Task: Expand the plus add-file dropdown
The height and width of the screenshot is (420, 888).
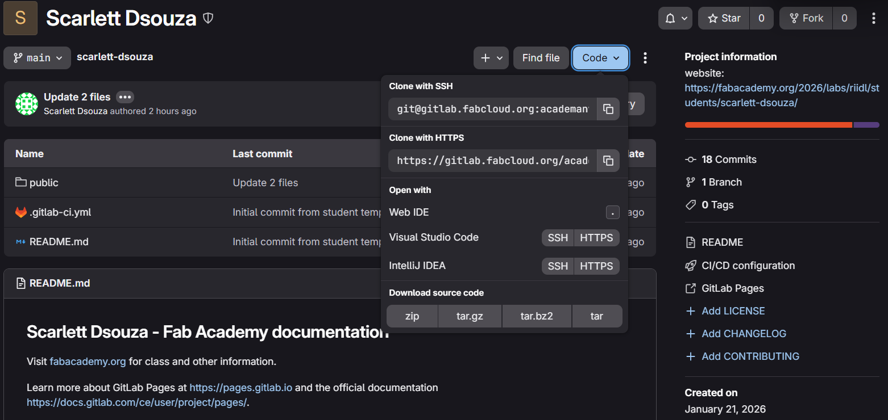Action: click(x=491, y=58)
